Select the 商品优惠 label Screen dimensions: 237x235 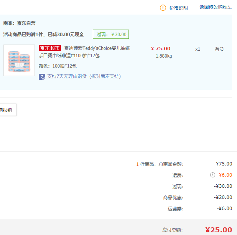pyautogui.click(x=173, y=198)
